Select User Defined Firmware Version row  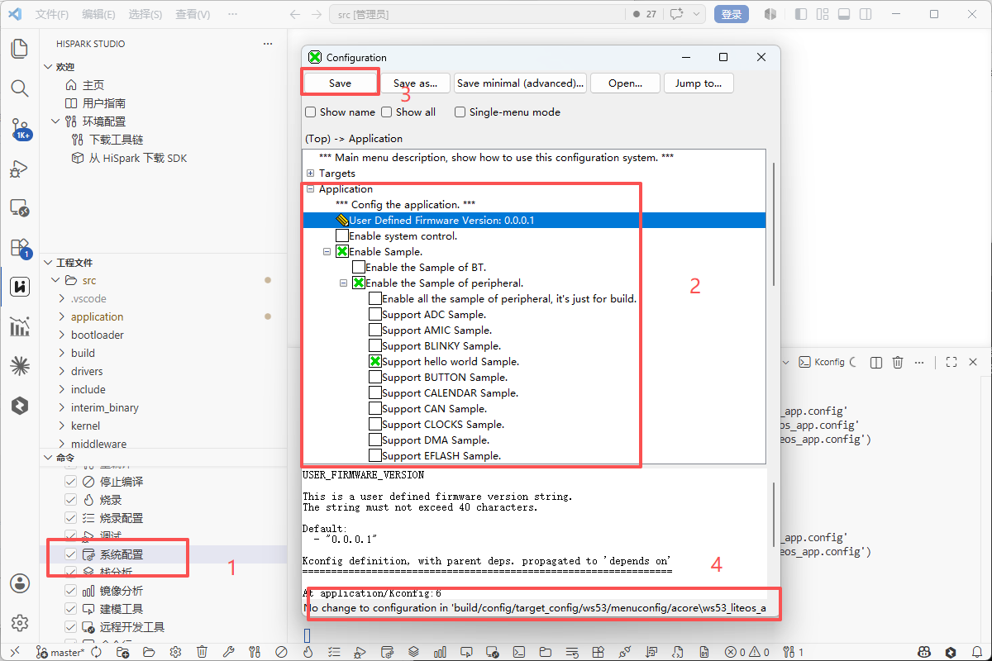pos(534,220)
